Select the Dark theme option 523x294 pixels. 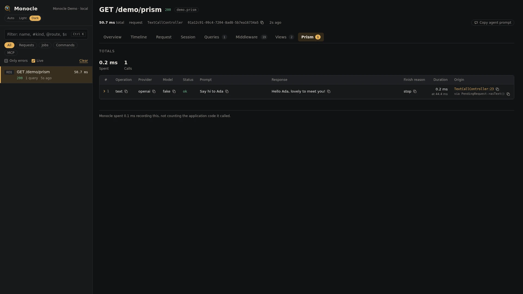click(x=35, y=18)
